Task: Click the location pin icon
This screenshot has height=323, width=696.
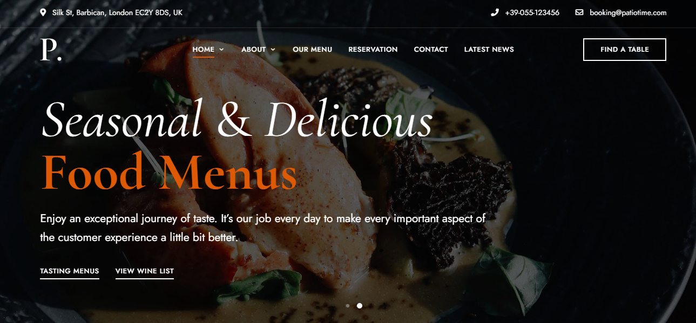Action: [x=43, y=12]
